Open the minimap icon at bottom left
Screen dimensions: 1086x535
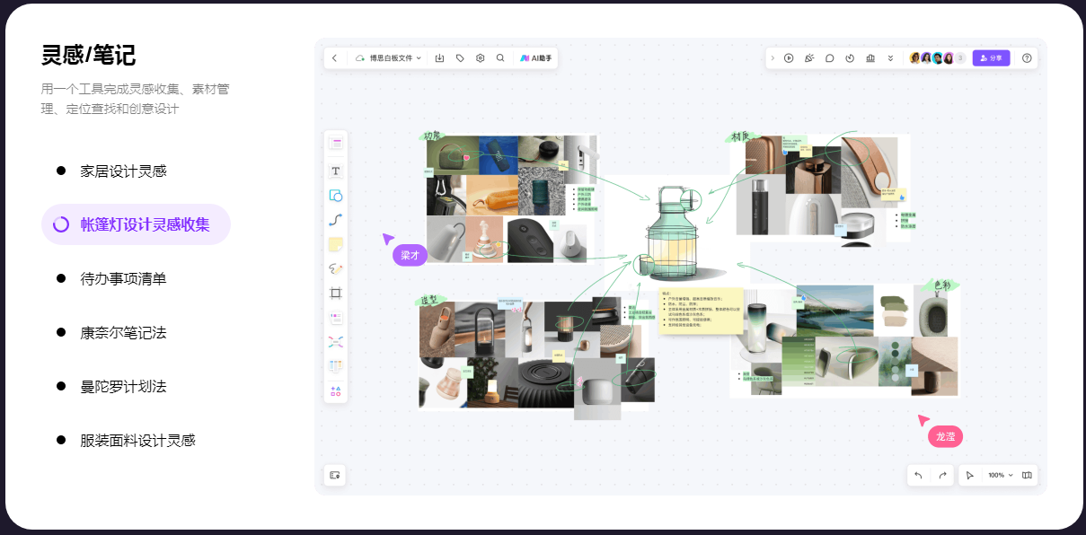pyautogui.click(x=335, y=475)
